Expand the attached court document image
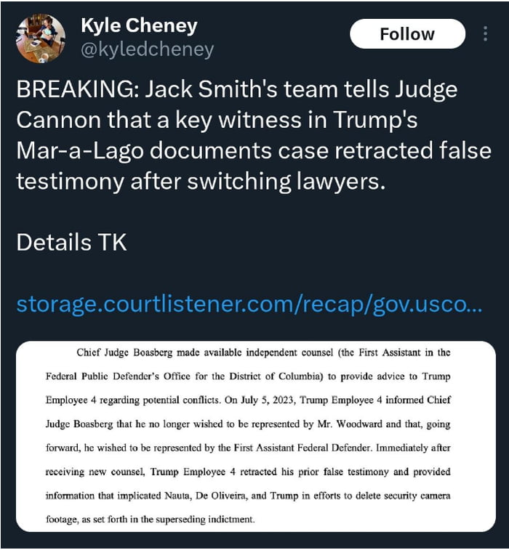This screenshot has width=509, height=550. (x=255, y=435)
